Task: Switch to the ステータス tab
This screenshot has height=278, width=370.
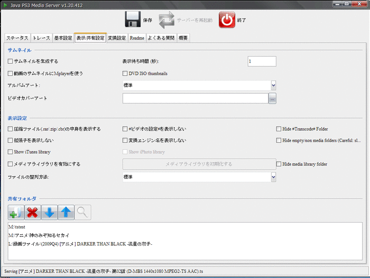Action: 17,38
